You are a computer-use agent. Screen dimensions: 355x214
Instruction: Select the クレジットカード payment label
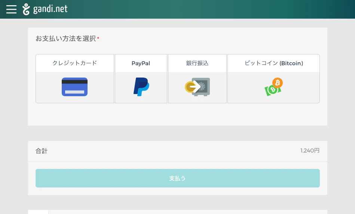pos(75,63)
